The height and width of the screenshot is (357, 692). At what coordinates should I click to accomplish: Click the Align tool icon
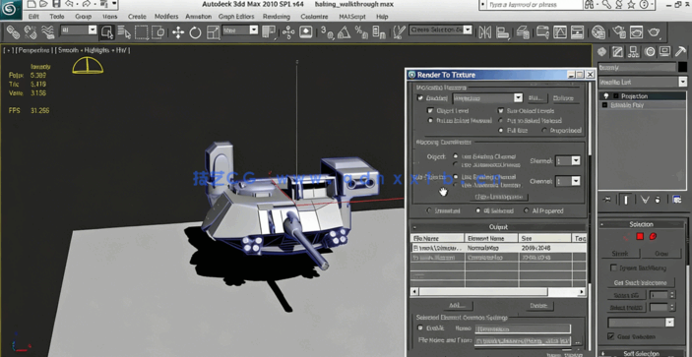(502, 32)
